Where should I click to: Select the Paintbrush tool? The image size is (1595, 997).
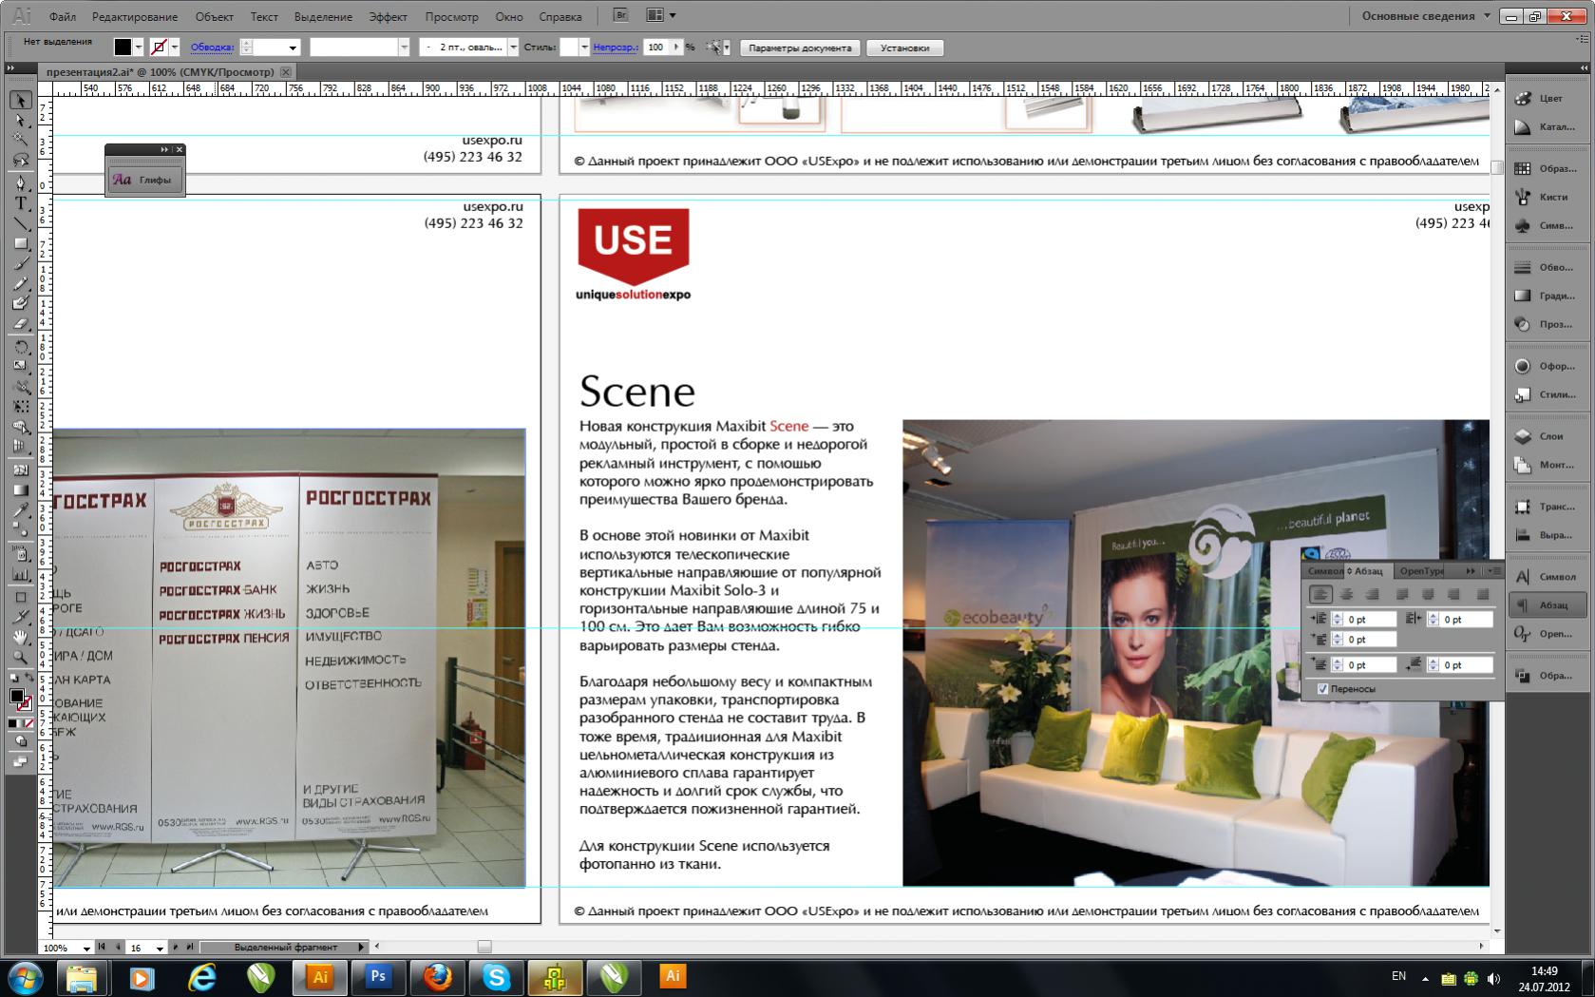click(20, 263)
